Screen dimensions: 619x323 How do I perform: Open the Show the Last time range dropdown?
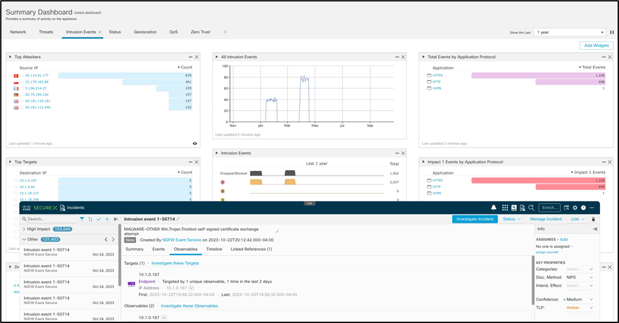(569, 32)
